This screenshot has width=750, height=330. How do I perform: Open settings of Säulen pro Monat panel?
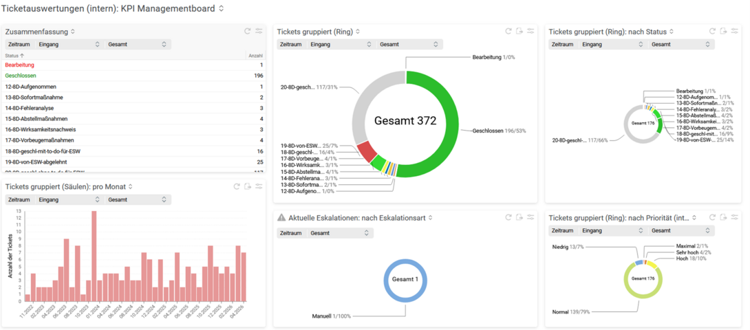click(259, 186)
